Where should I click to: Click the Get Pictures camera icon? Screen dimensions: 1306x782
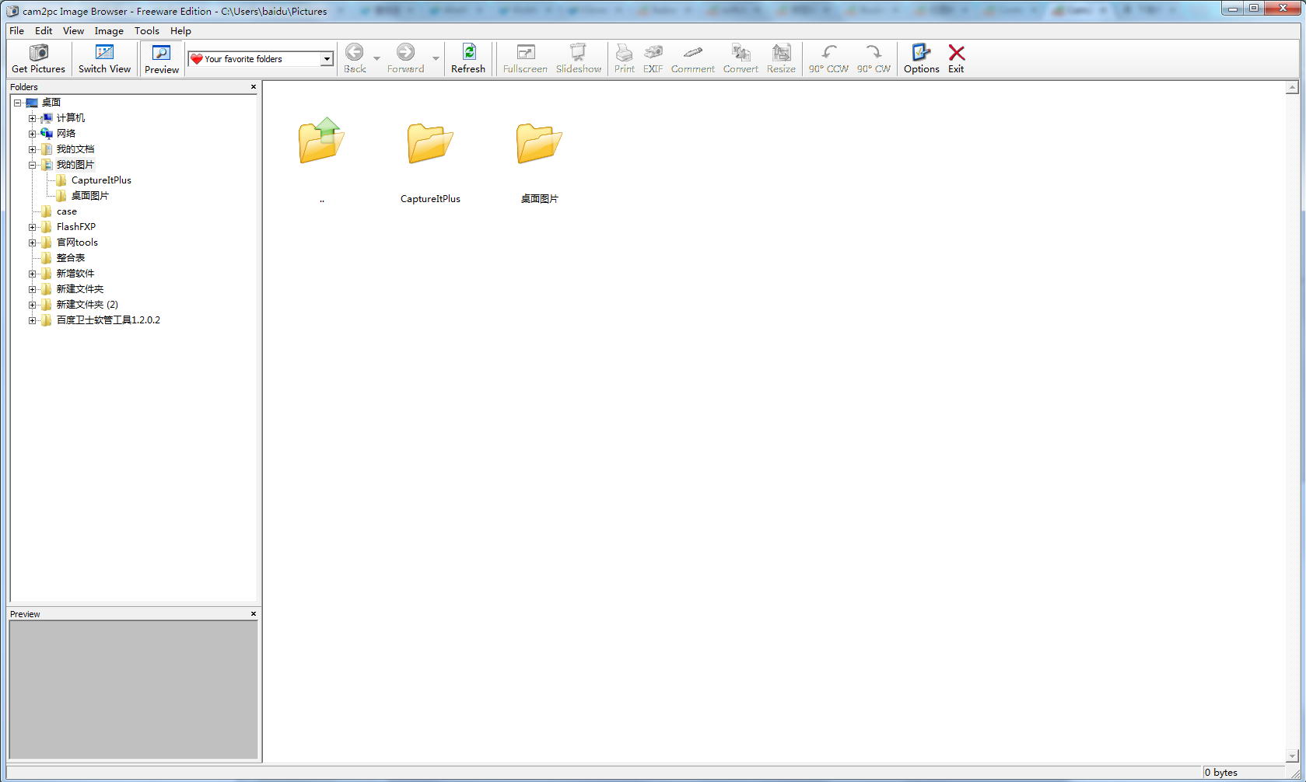coord(38,53)
